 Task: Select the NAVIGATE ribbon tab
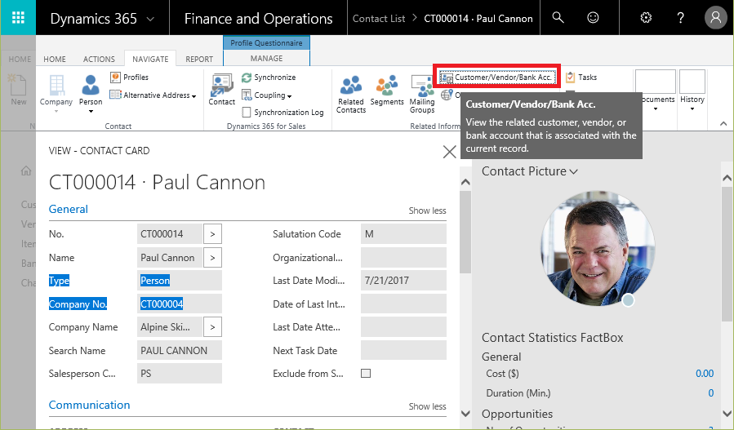pos(150,59)
